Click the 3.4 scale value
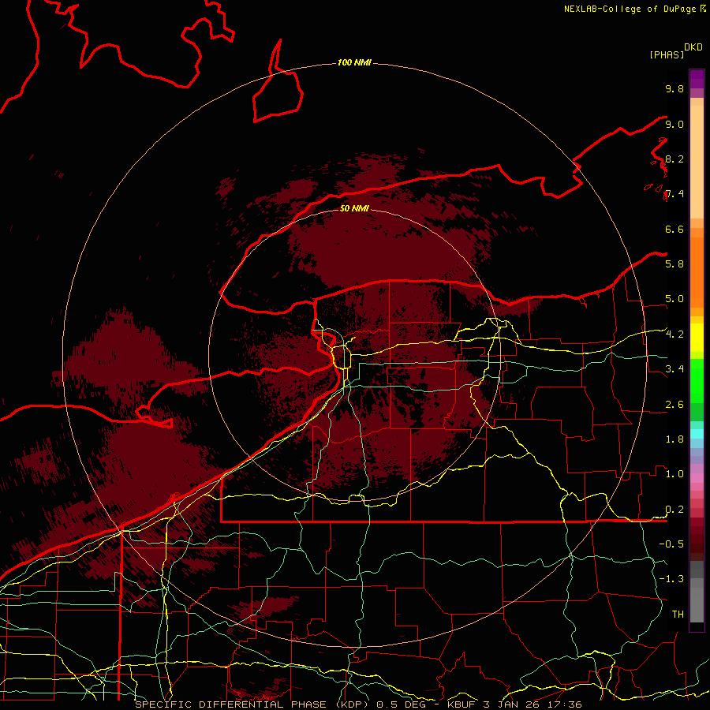710x710 pixels. tap(674, 369)
